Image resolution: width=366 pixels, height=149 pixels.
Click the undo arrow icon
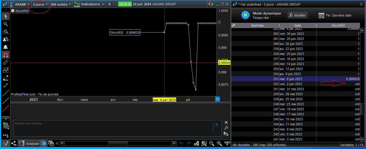tap(181, 144)
